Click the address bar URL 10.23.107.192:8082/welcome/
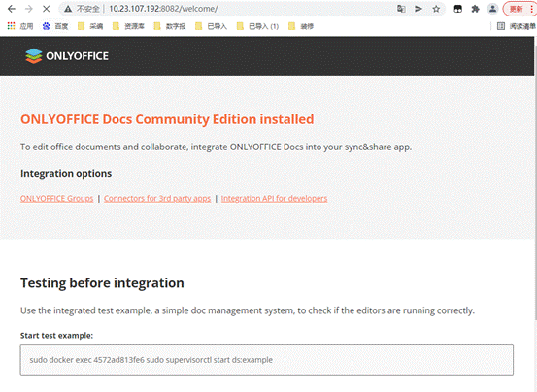The height and width of the screenshot is (392, 537). (x=163, y=9)
